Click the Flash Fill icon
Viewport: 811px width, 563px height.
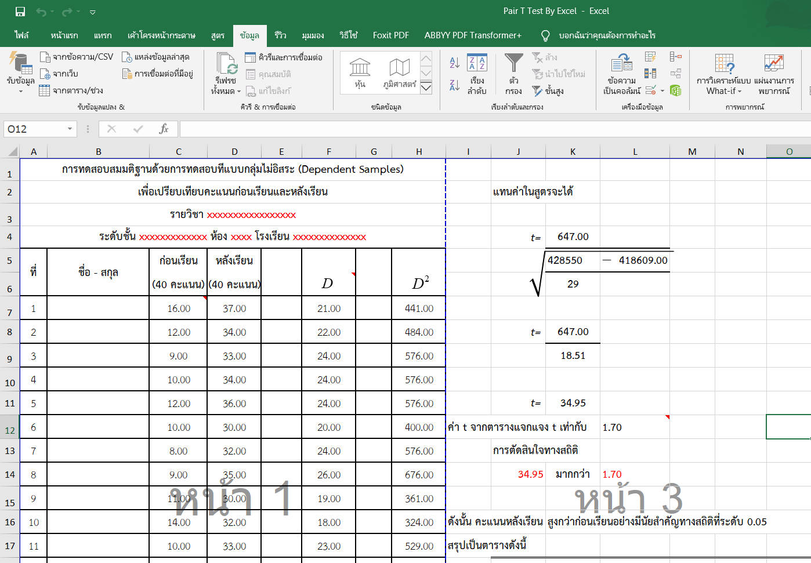point(650,57)
